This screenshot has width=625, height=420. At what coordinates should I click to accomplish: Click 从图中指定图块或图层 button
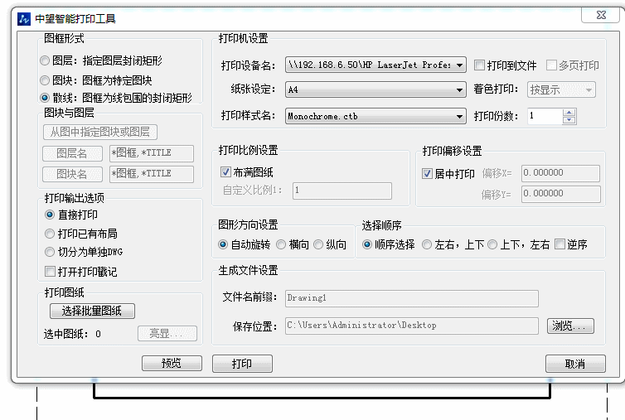pos(100,132)
